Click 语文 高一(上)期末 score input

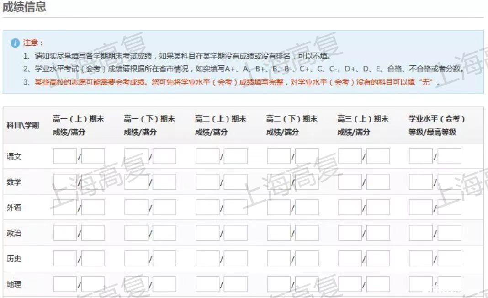pyautogui.click(x=64, y=156)
